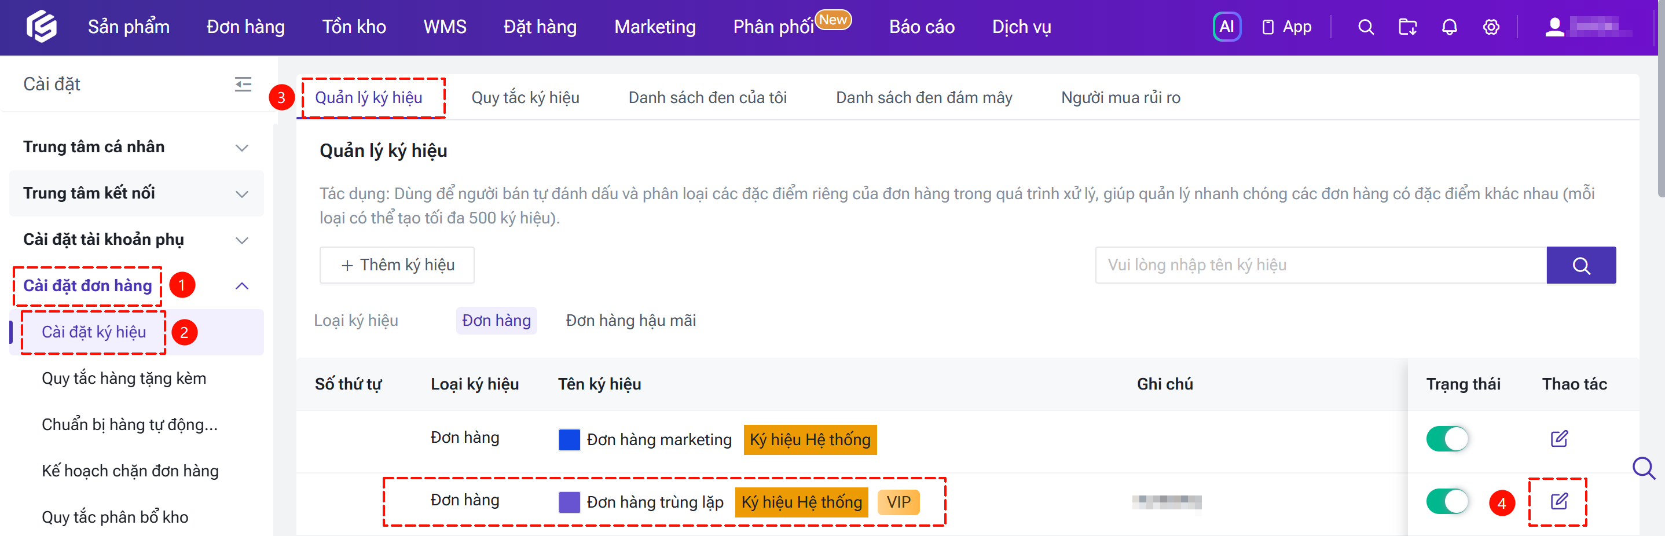
Task: Edit the Đơn hàng marketing label
Action: [1558, 439]
